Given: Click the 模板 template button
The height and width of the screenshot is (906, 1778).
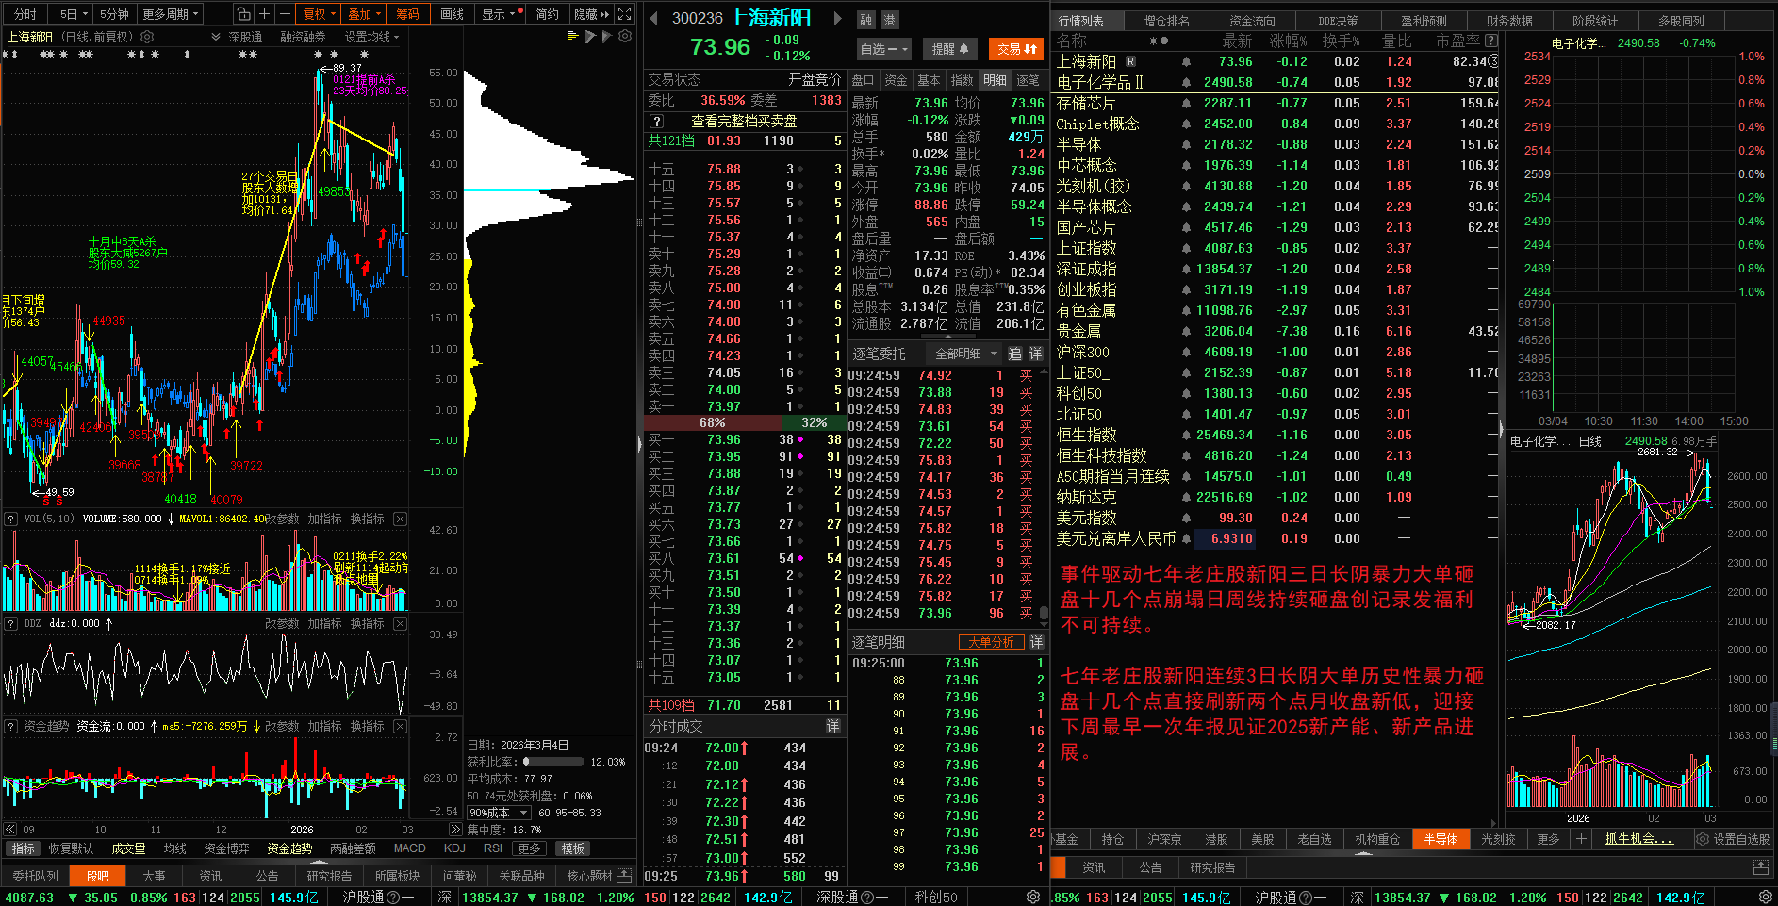Looking at the screenshot, I should (x=572, y=848).
